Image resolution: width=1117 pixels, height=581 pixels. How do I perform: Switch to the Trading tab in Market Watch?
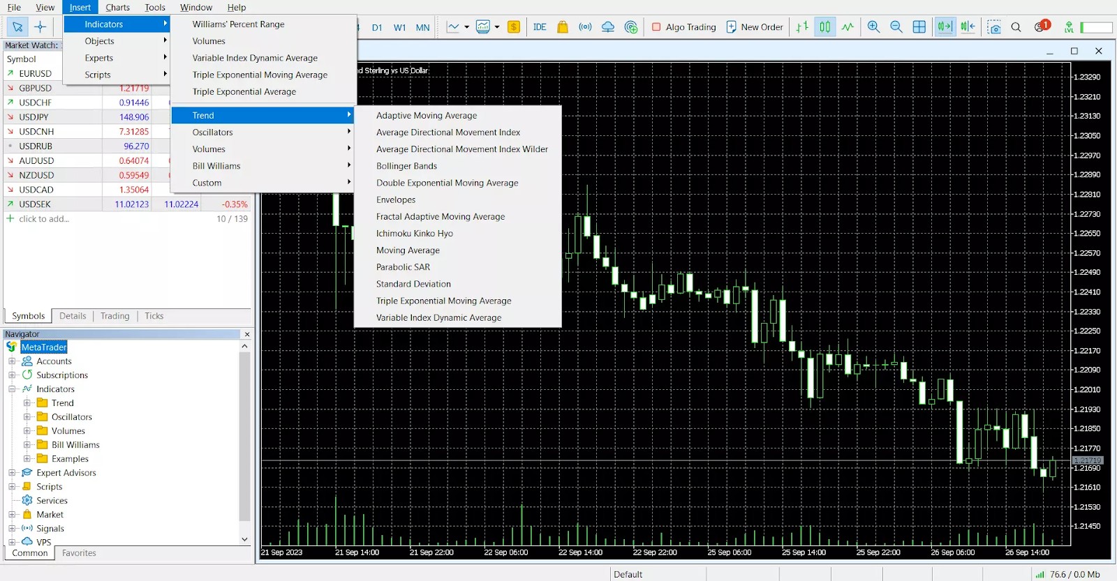point(114,316)
